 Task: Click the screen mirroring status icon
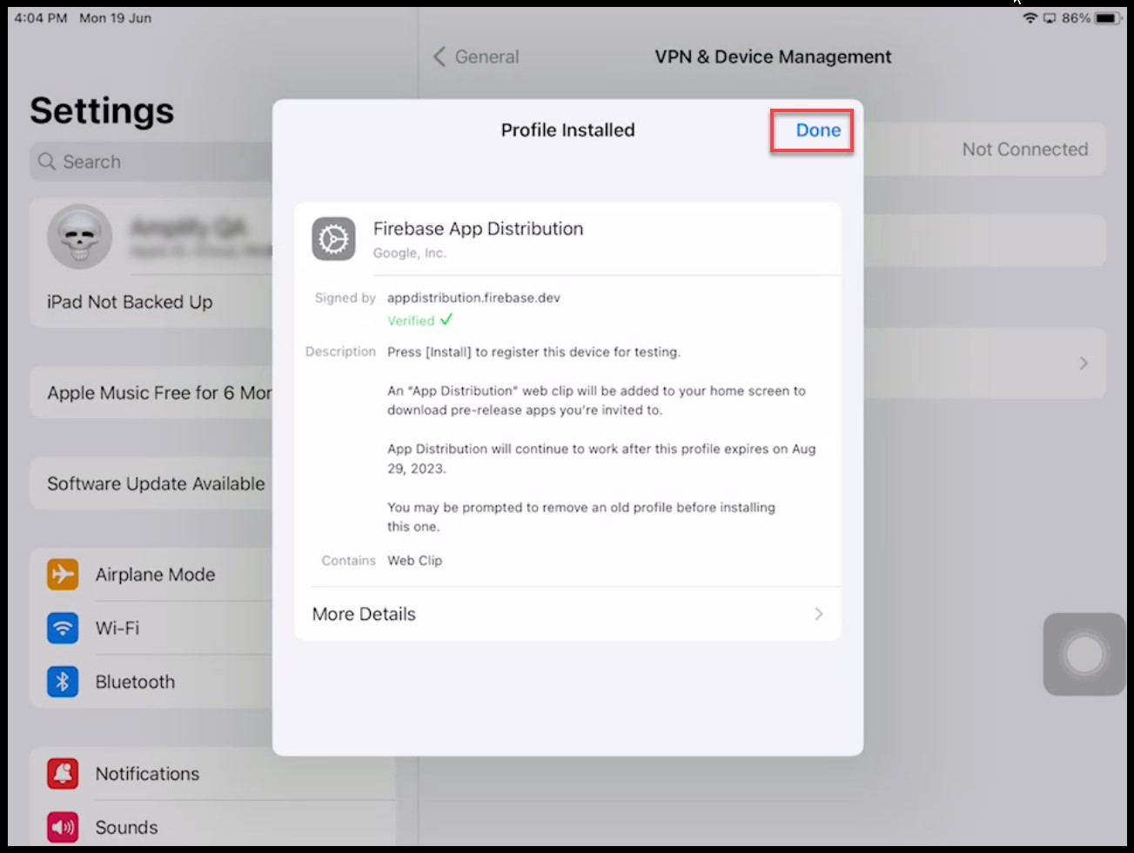1050,18
